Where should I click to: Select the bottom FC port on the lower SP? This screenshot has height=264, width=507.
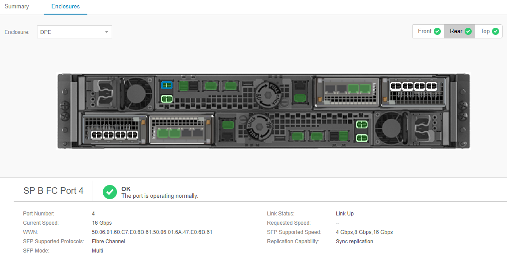[x=362, y=138]
